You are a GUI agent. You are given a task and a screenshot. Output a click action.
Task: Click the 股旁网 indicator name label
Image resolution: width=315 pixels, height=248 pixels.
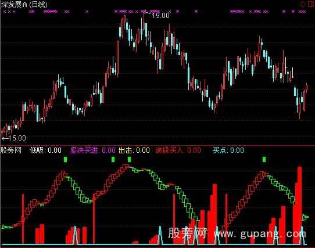tap(11, 150)
